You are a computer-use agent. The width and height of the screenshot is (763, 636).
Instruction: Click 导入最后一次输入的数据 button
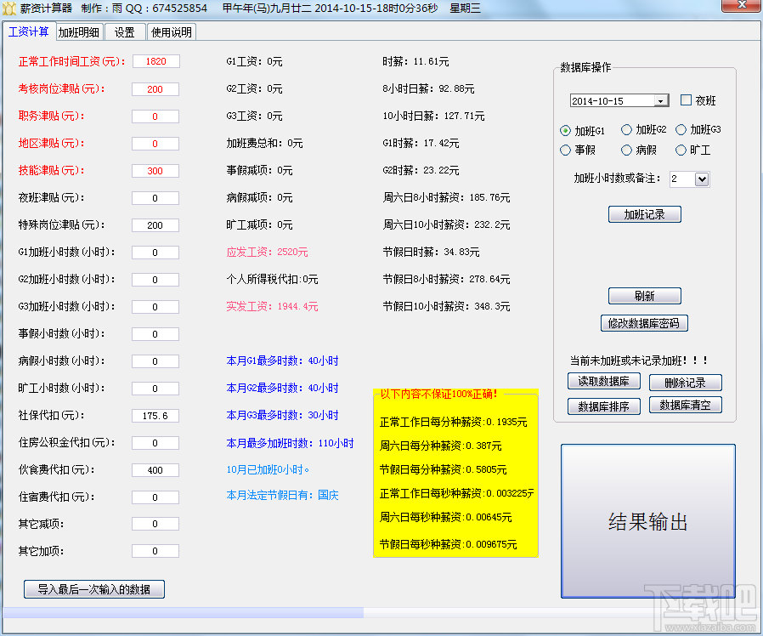click(x=94, y=589)
